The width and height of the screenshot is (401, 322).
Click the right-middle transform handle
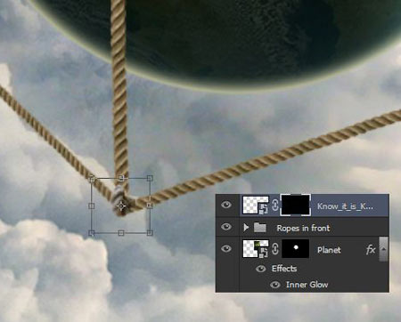(150, 205)
